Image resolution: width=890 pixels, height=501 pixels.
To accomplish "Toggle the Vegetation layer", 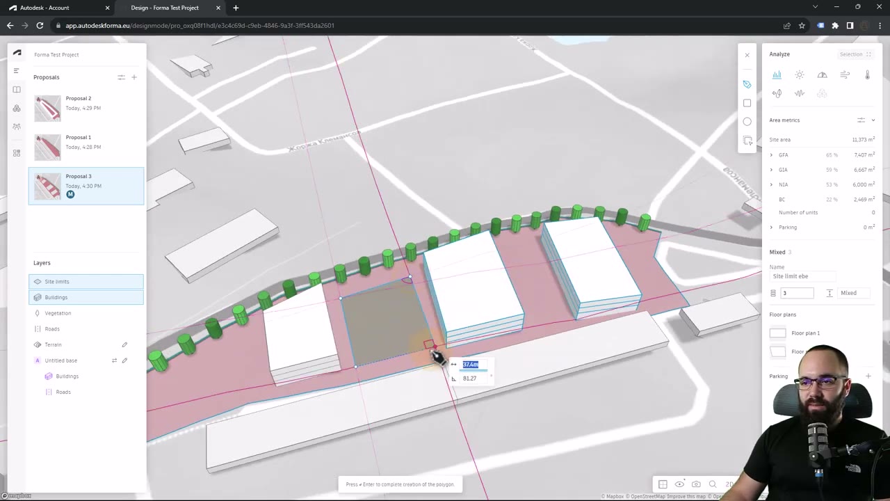I will coord(86,313).
